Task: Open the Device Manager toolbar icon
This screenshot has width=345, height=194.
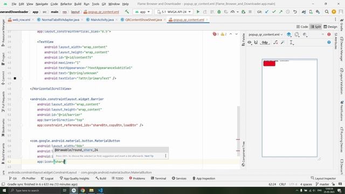Action: [x=311, y=12]
